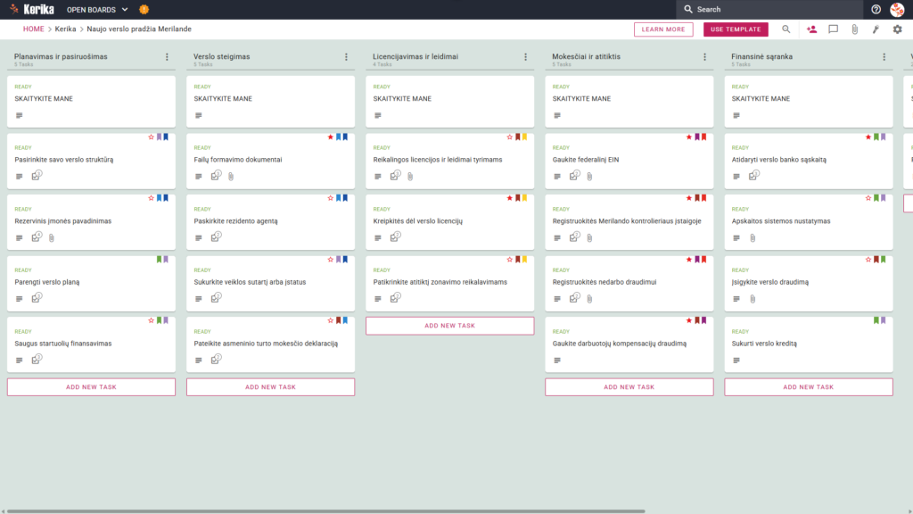
Task: Click the LEARN MORE button
Action: 663,29
